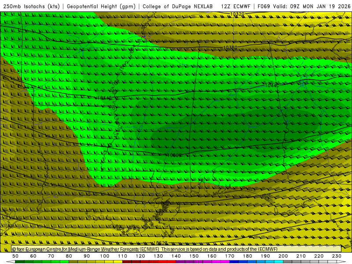Click the 90 value on the color scale

[x=87, y=256]
